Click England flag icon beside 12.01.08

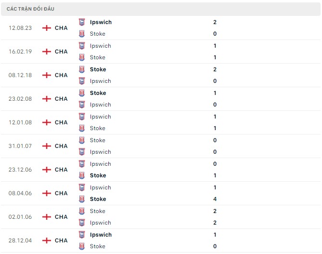click(x=47, y=122)
